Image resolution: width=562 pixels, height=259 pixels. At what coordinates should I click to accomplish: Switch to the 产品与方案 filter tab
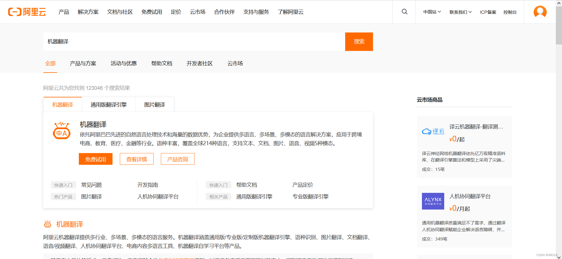pyautogui.click(x=83, y=63)
